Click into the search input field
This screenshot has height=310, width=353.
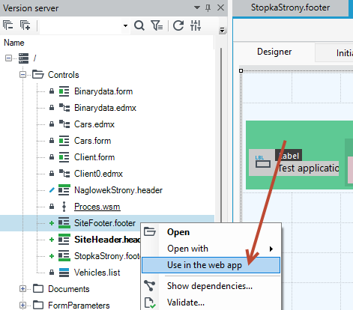[81, 25]
